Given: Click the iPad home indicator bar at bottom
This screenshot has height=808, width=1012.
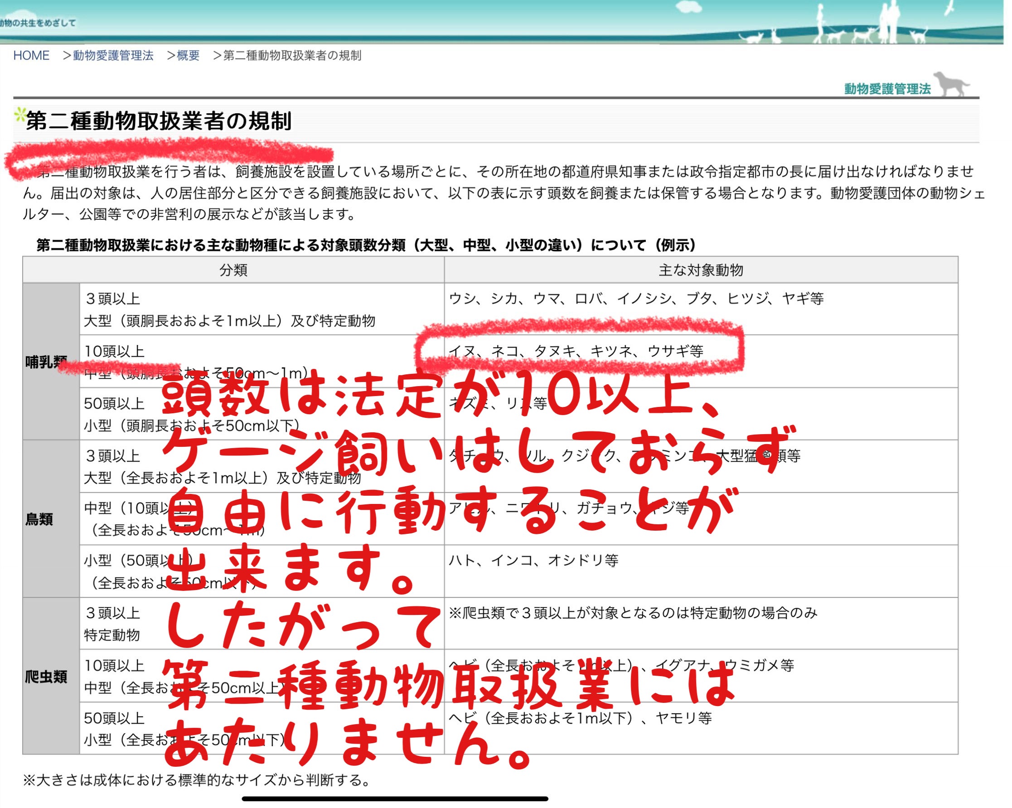Looking at the screenshot, I should 395,798.
